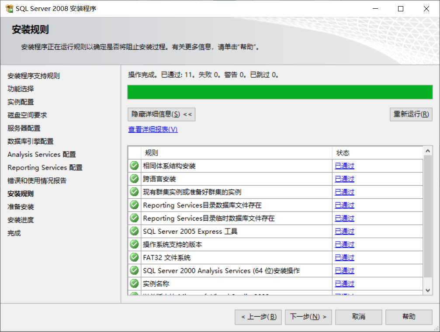The width and height of the screenshot is (440, 332).
Task: Click green pass icon beside 相同体系结构安装
Action: tap(134, 165)
